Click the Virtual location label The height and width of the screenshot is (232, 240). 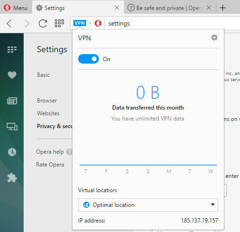(x=98, y=190)
